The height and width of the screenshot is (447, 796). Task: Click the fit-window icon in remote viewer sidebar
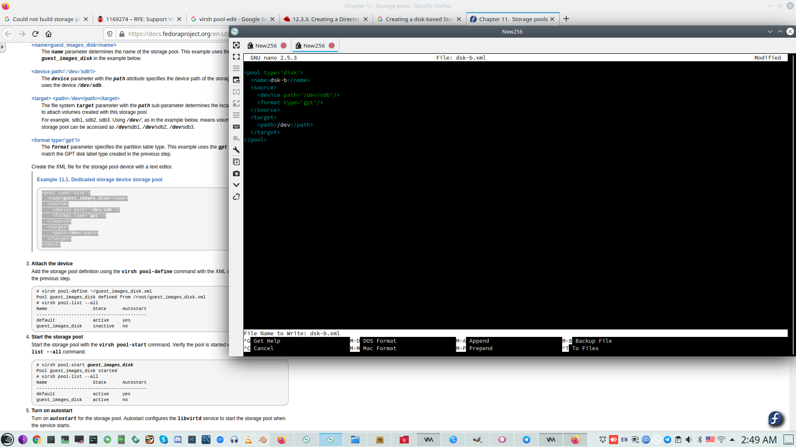236,45
